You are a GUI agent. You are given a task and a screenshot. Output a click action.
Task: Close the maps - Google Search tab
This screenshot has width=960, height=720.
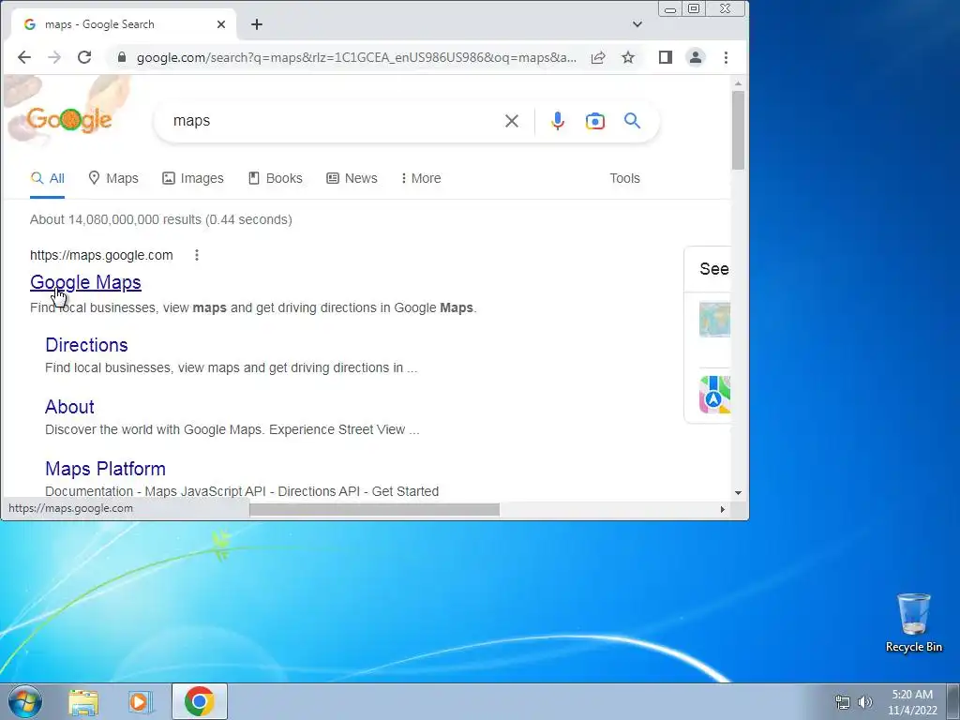click(x=221, y=24)
